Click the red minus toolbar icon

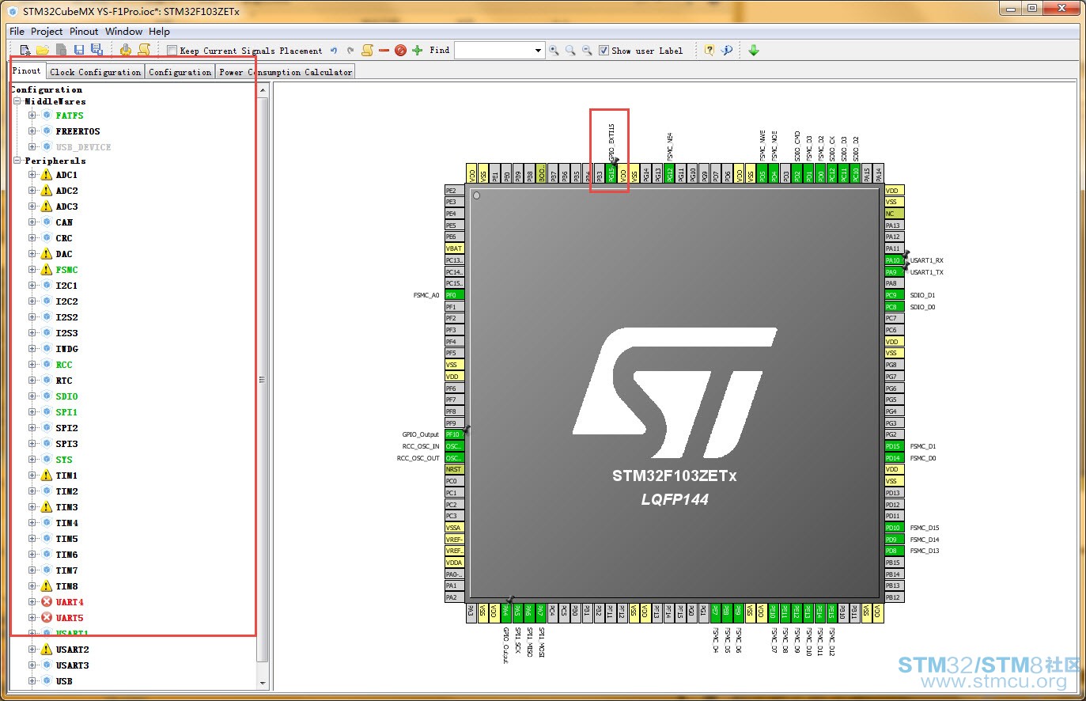[x=384, y=50]
